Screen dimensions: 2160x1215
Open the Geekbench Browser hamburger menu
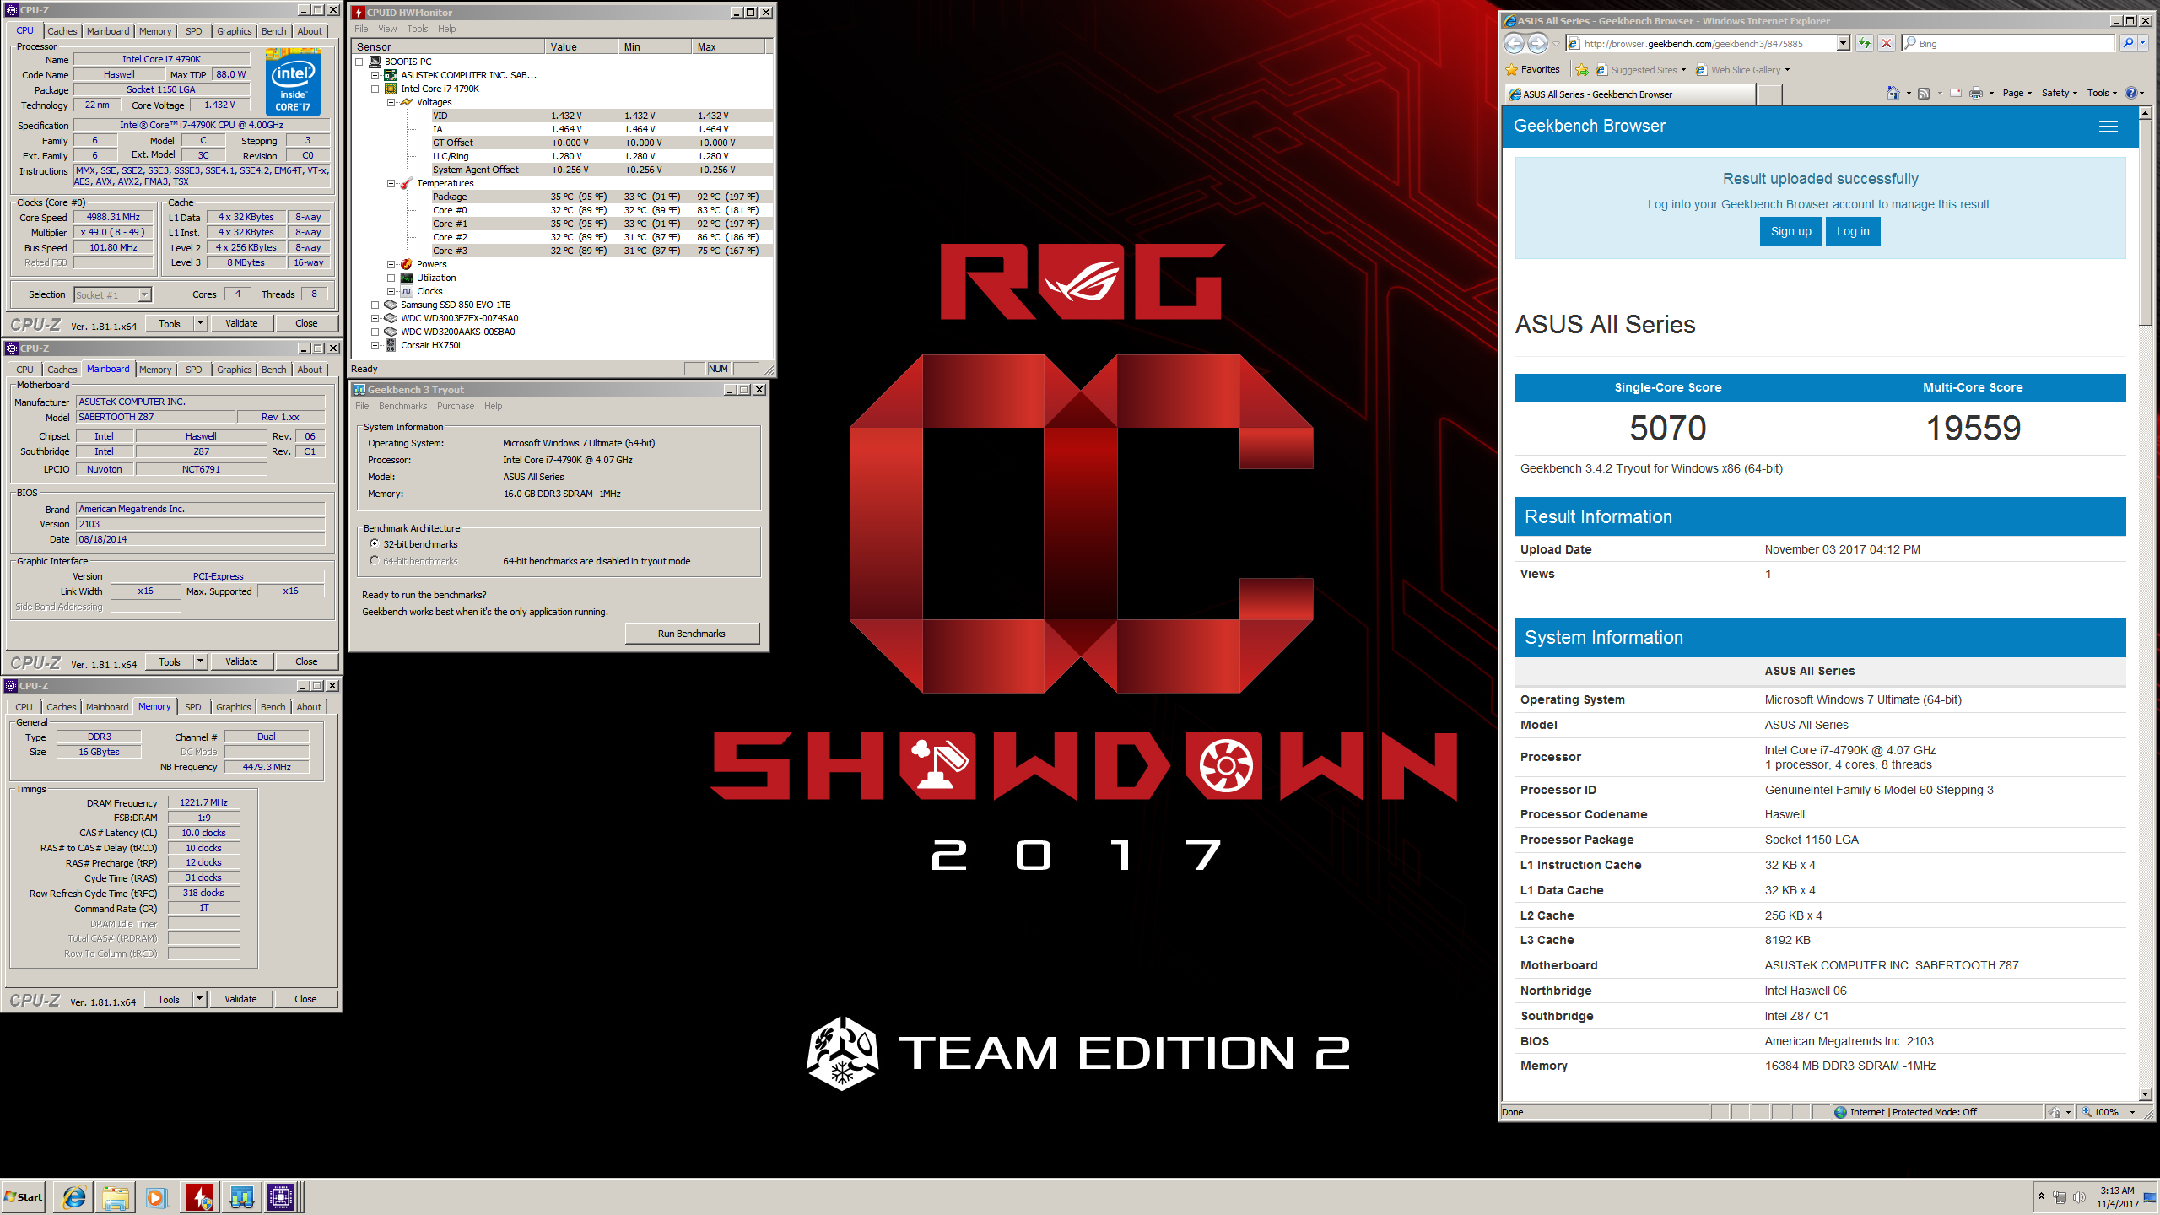coord(2109,127)
